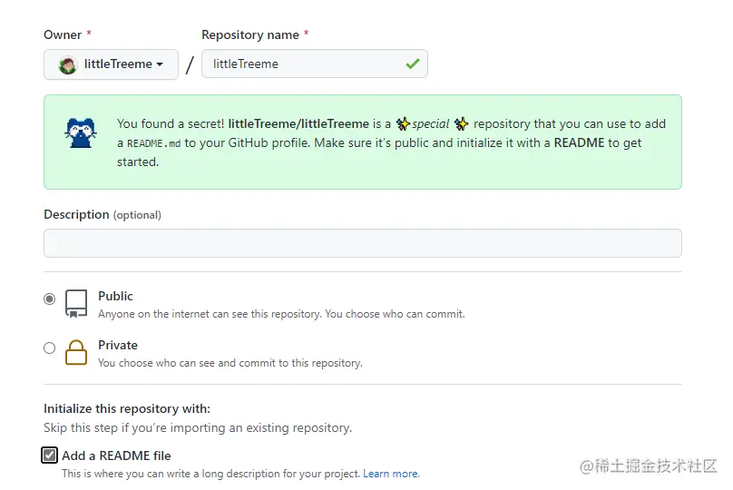The image size is (733, 490).
Task: Click the sparkle emoji after 'special'
Action: [461, 124]
